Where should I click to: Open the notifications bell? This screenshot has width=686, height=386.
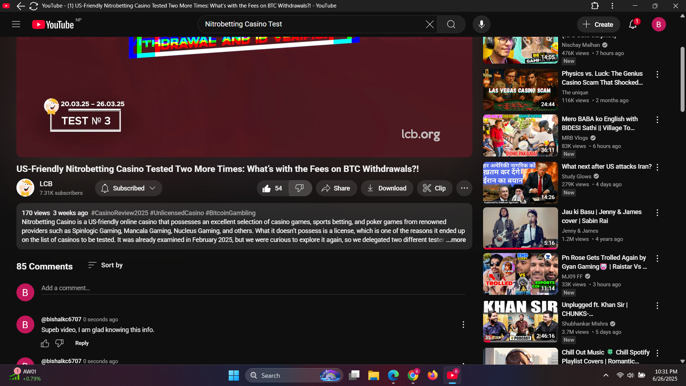tap(633, 24)
